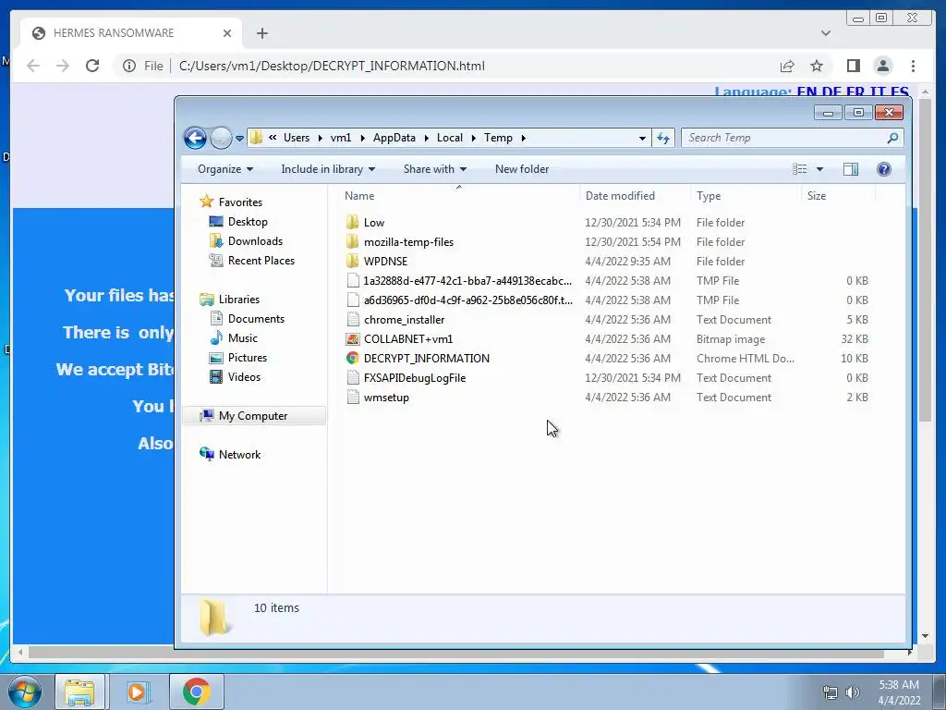Select the Low folder
The image size is (946, 710).
coord(608,222)
